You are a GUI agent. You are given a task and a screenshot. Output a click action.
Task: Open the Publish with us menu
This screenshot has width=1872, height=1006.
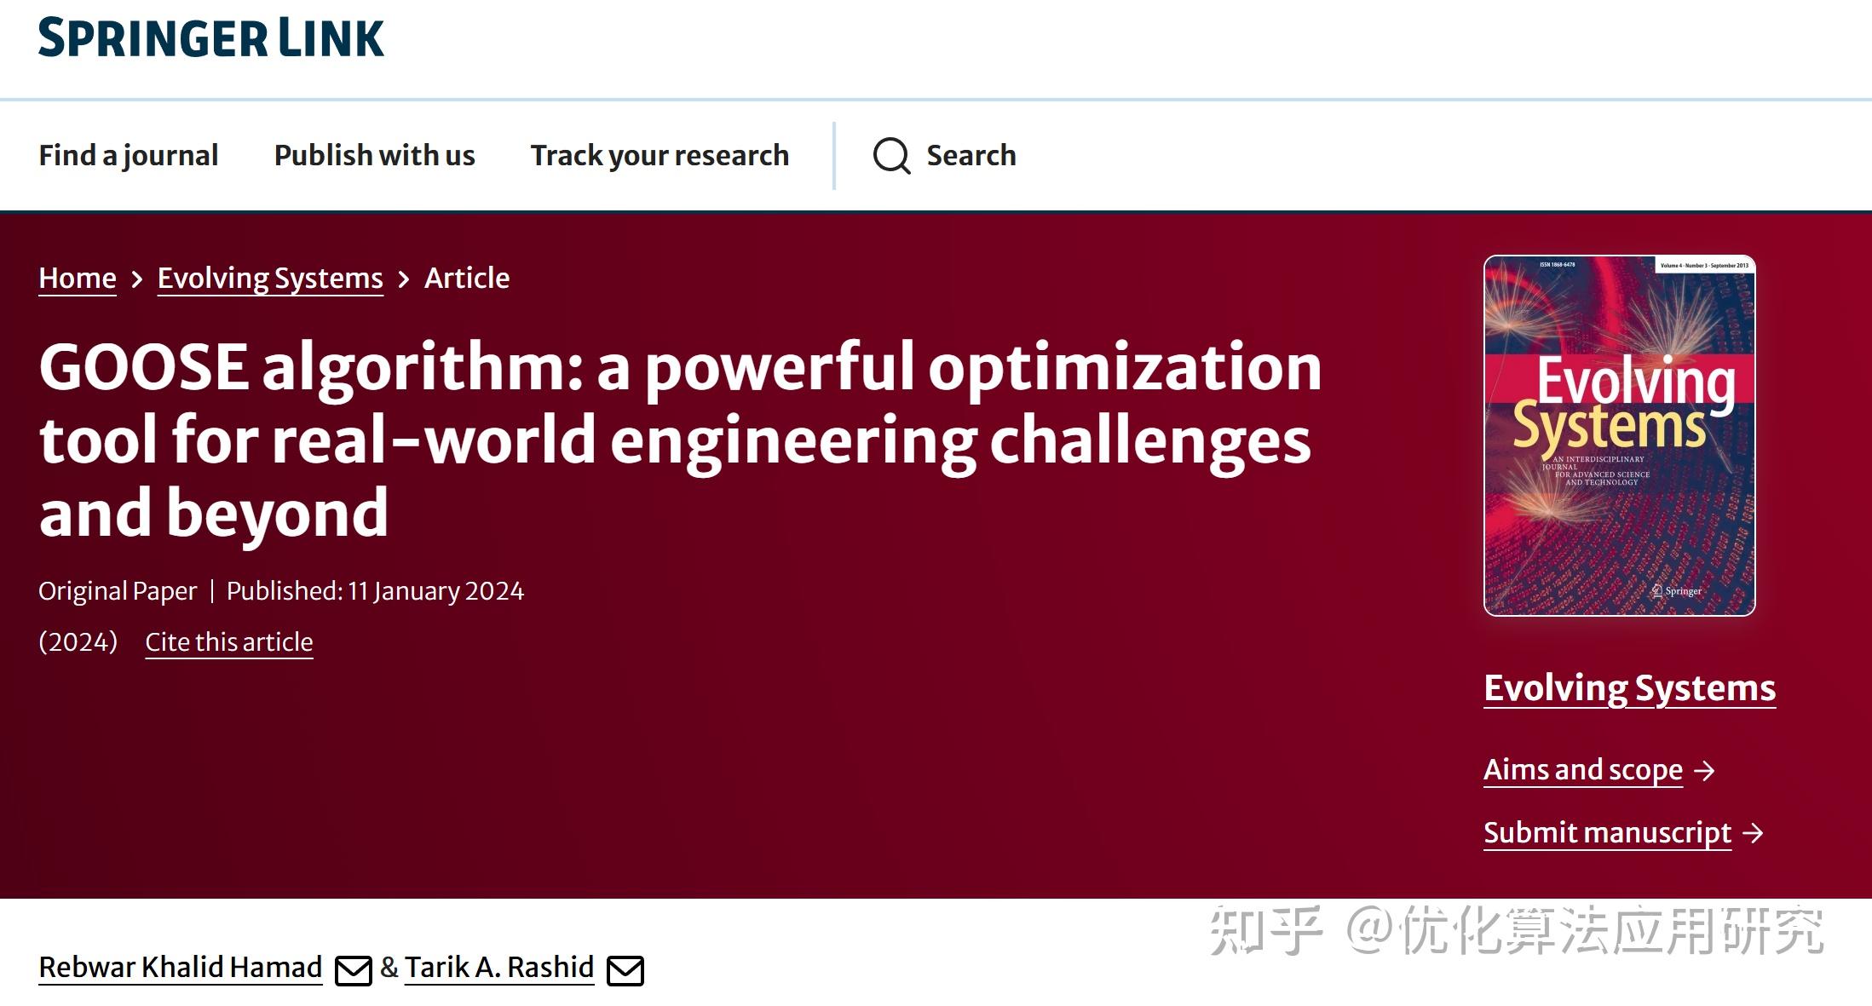pos(374,156)
